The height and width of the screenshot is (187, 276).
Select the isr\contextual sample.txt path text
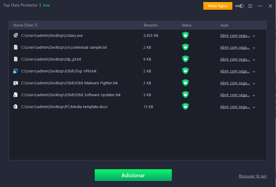[x=64, y=47]
